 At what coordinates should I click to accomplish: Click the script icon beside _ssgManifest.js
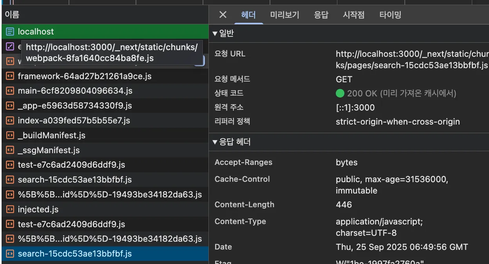point(10,150)
